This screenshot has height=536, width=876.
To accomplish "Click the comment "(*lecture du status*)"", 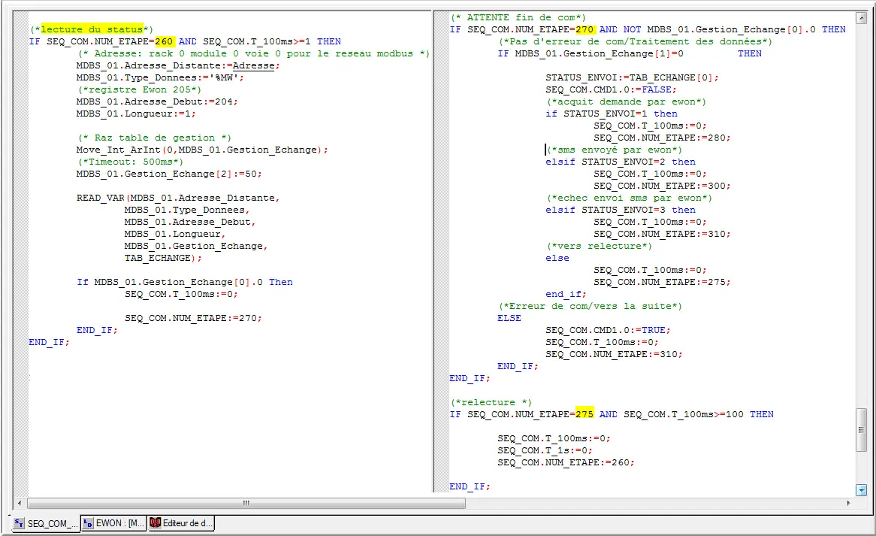I will 91,29.
